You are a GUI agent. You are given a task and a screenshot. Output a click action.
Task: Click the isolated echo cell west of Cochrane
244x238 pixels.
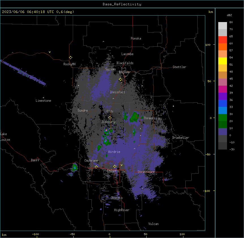(75, 167)
